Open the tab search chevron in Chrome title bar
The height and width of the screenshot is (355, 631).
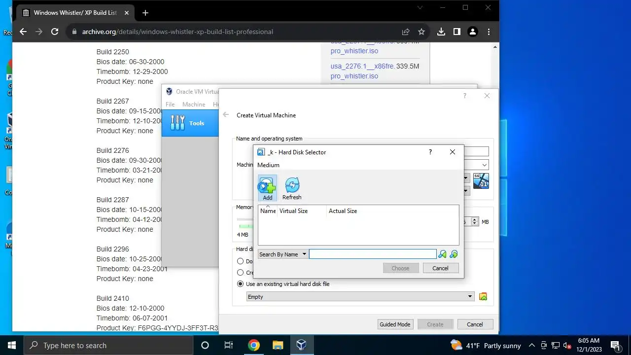coord(420,7)
